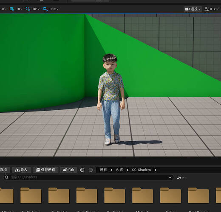Screen dimensions: 221x212
Task: Navigate to 所有 in the breadcrumb path
Action: 103,170
